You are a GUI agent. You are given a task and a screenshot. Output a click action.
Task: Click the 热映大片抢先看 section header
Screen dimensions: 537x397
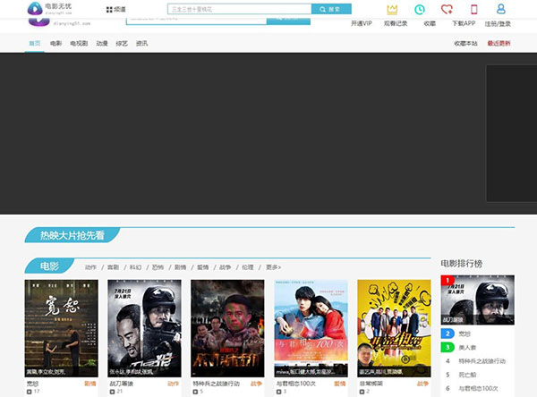tap(72, 235)
